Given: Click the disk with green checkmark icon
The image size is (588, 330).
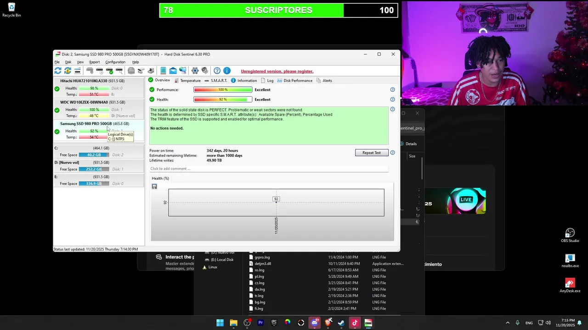Looking at the screenshot, I should tap(109, 71).
